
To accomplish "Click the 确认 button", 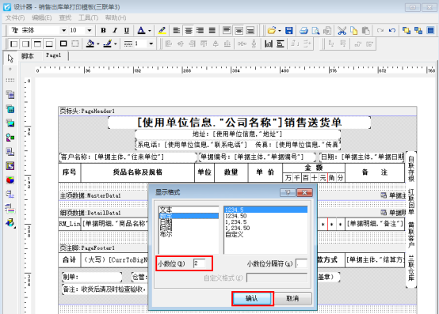I will (x=252, y=298).
